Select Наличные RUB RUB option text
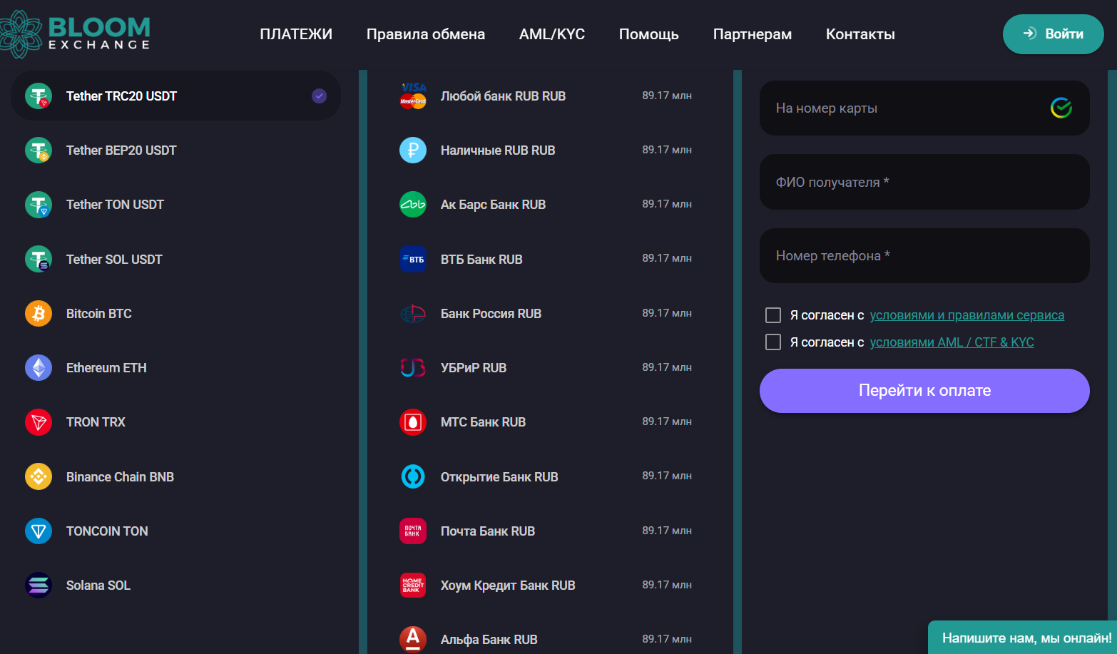 pyautogui.click(x=498, y=150)
